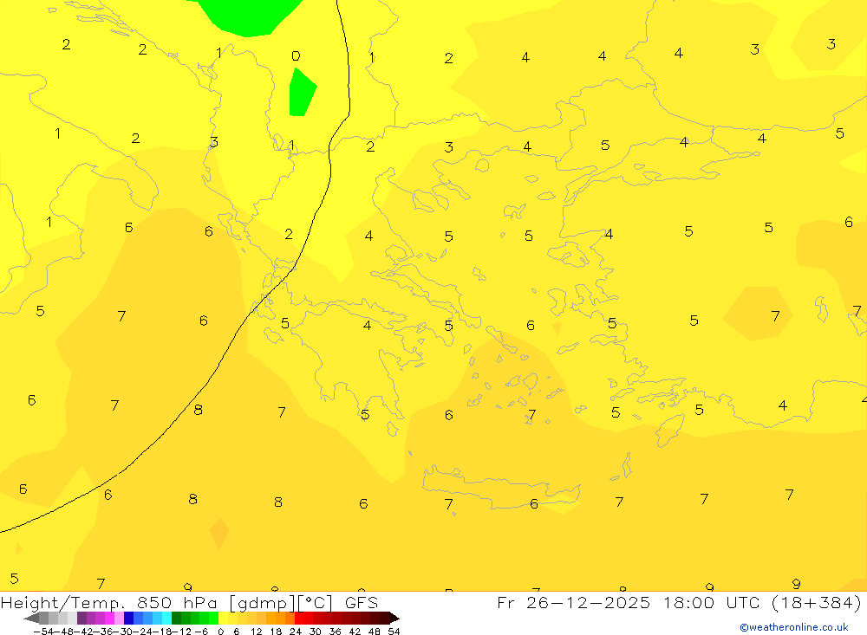Click the '42' label on the color scale
The width and height of the screenshot is (867, 635).
355,632
